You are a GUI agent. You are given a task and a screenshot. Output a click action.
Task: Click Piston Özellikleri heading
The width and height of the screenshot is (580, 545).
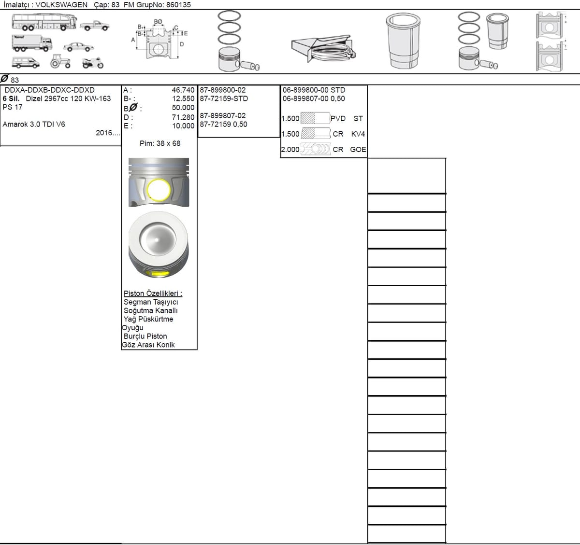(x=153, y=293)
